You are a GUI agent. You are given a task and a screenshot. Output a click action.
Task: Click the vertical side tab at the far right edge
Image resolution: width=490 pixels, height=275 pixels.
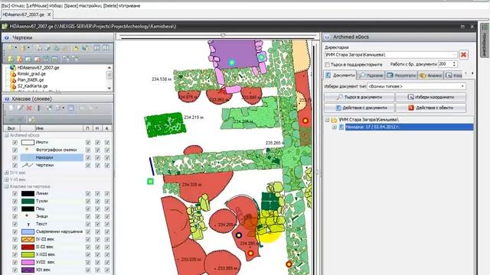485,40
